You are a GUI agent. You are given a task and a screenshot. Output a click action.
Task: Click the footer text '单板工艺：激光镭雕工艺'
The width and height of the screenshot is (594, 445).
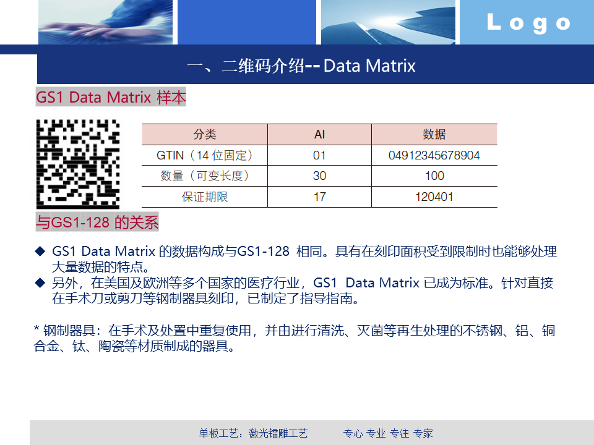coord(254,433)
